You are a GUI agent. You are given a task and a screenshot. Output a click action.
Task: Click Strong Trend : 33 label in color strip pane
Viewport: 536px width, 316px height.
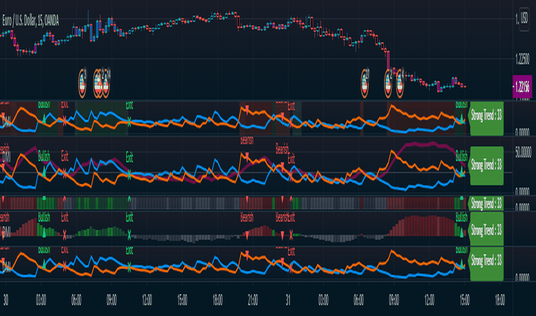[x=486, y=203]
